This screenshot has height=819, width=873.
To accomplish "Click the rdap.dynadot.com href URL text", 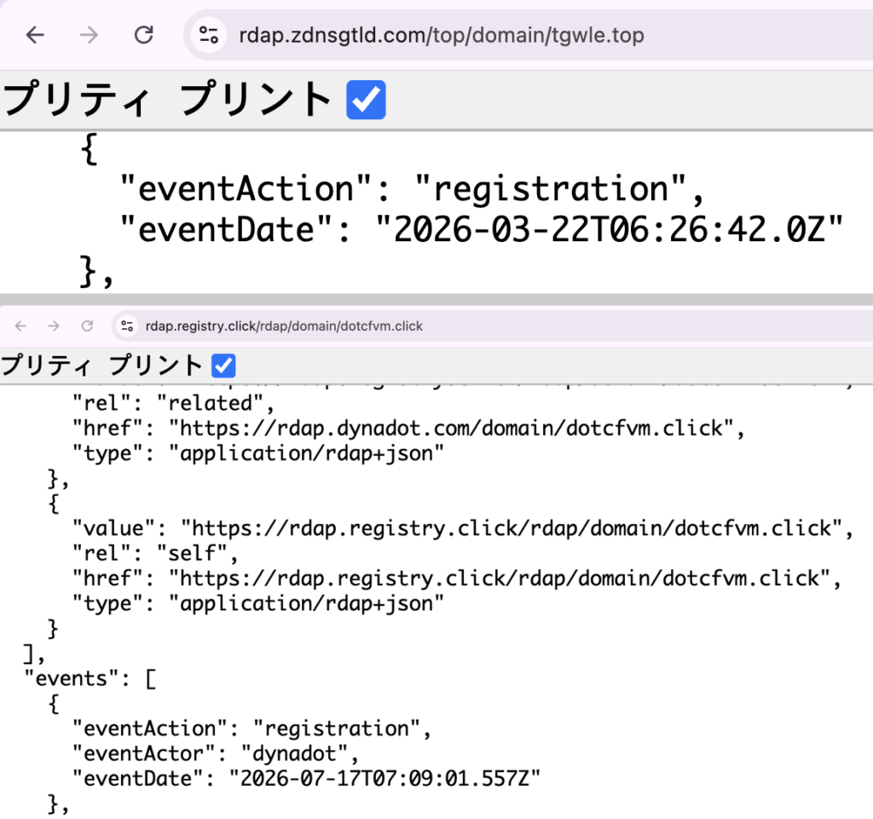I will [x=451, y=429].
